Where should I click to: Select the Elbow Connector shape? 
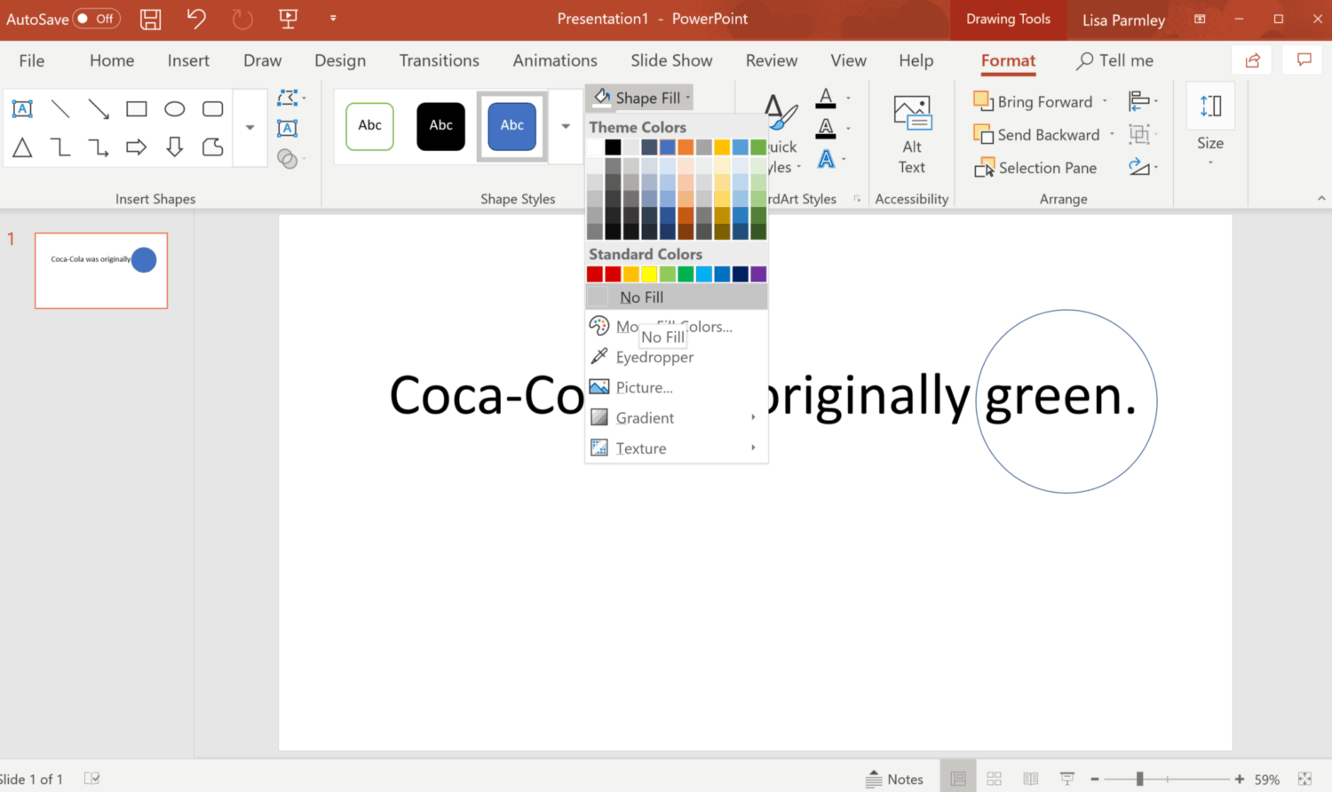tap(60, 147)
